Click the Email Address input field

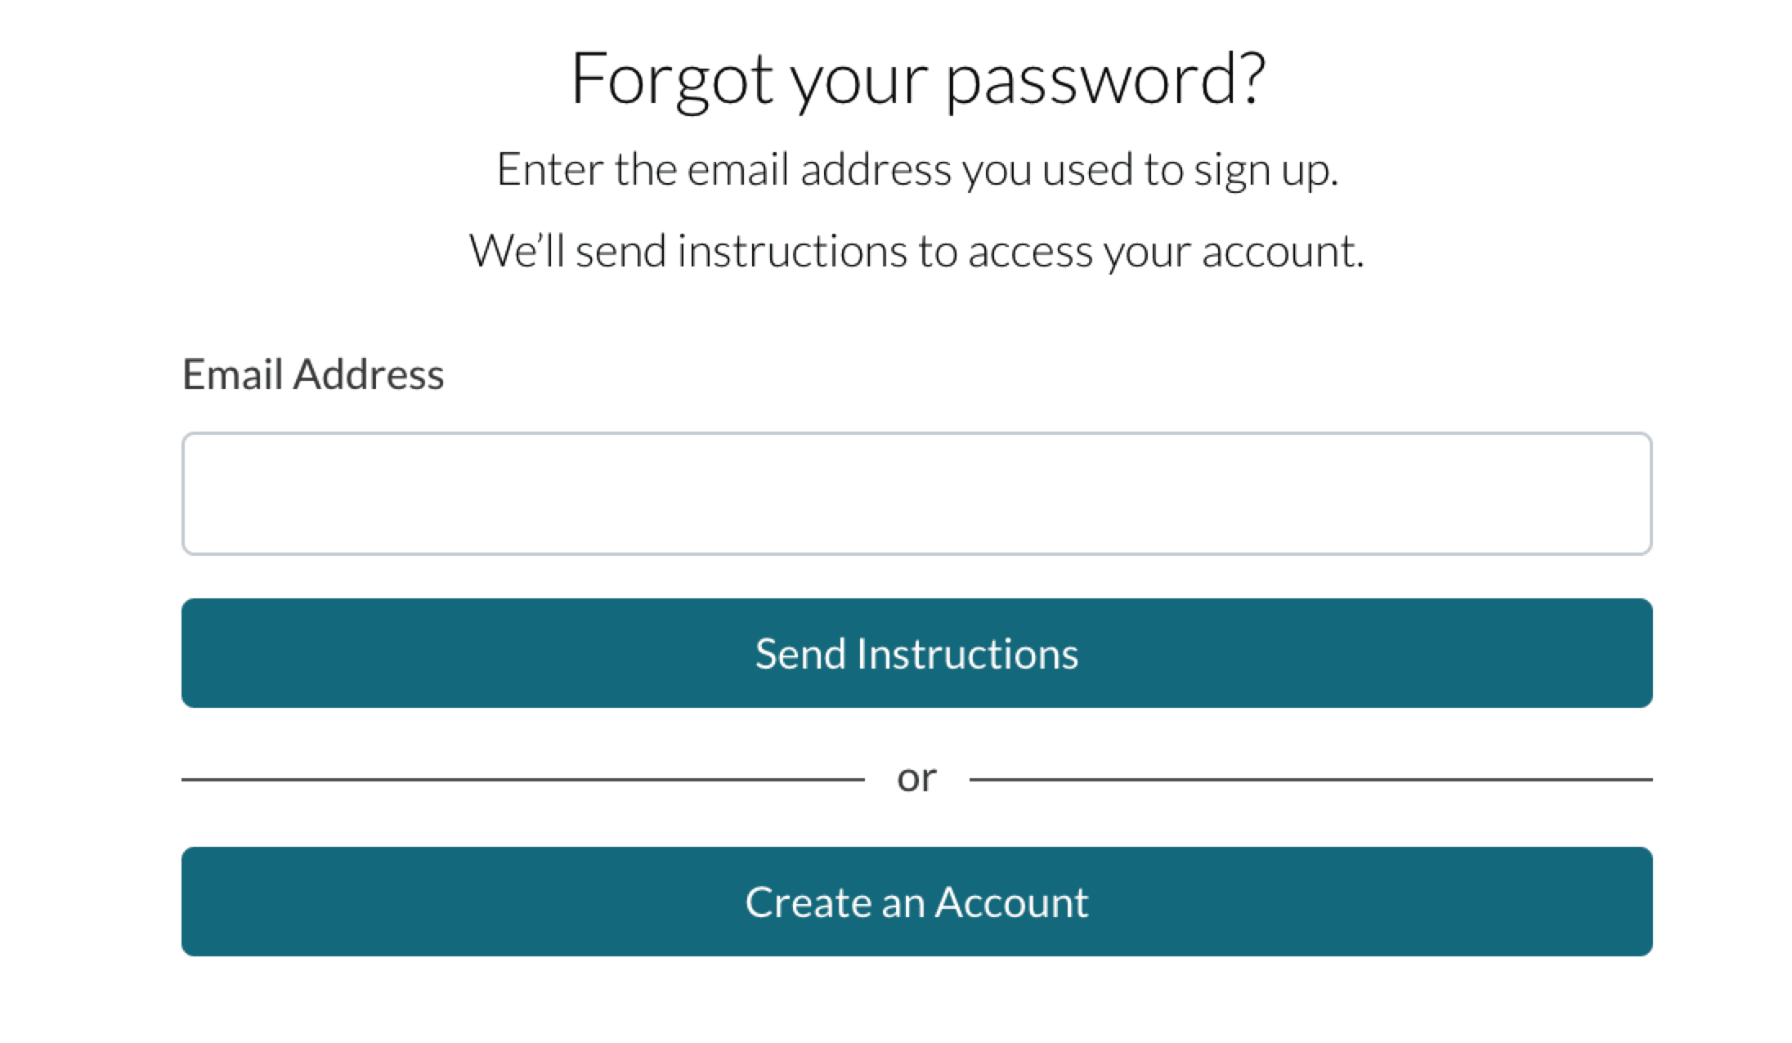pos(916,494)
